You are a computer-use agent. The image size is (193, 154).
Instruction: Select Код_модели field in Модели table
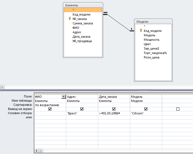click(153, 31)
